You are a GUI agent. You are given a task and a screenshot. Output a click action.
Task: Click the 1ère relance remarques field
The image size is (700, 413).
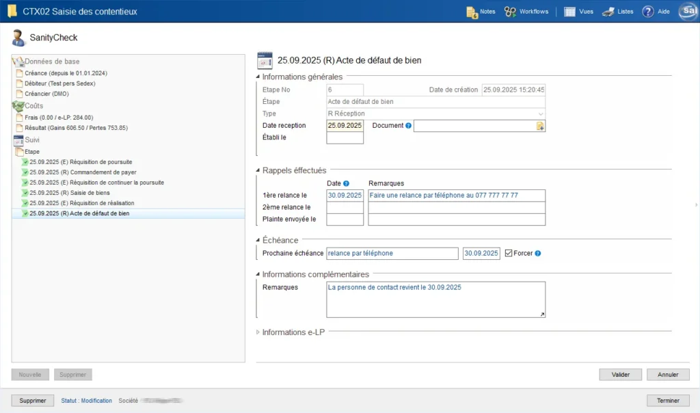click(457, 196)
